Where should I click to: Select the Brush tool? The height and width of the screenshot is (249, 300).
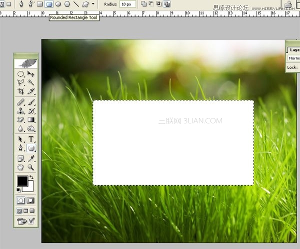pyautogui.click(x=31, y=102)
